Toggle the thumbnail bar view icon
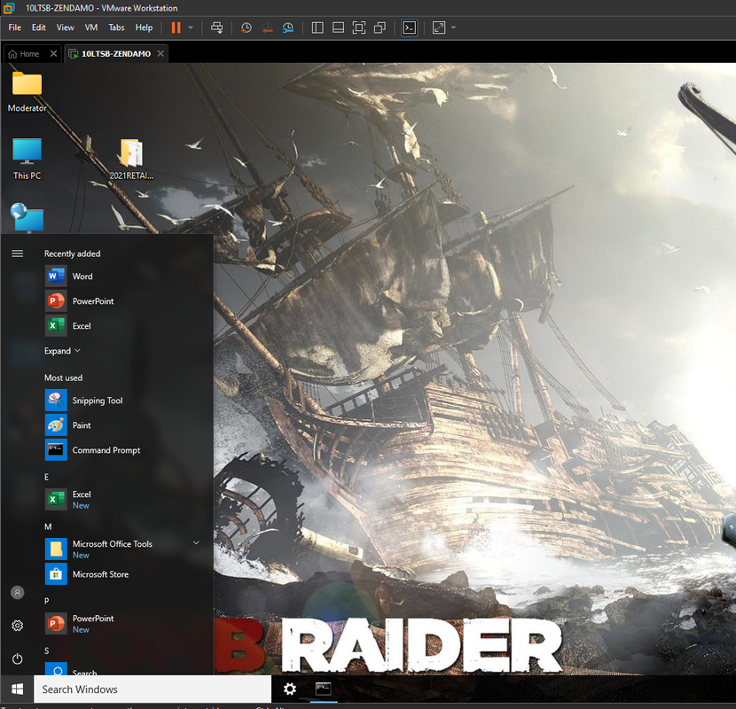736x709 pixels. coord(338,27)
